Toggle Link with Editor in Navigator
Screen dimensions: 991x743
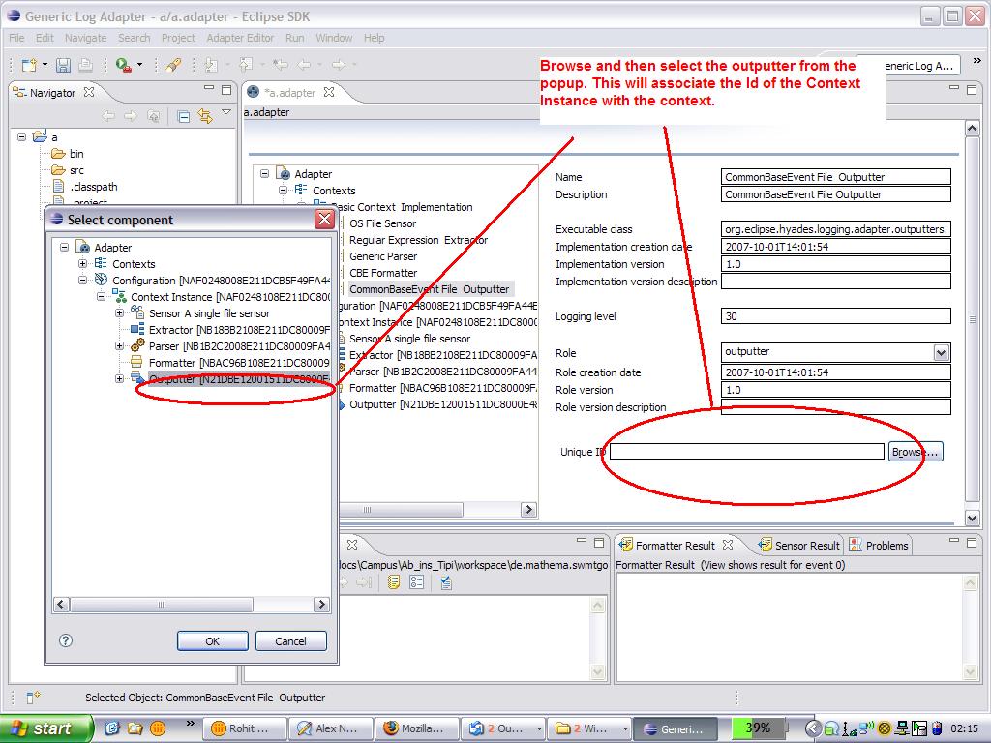[205, 116]
